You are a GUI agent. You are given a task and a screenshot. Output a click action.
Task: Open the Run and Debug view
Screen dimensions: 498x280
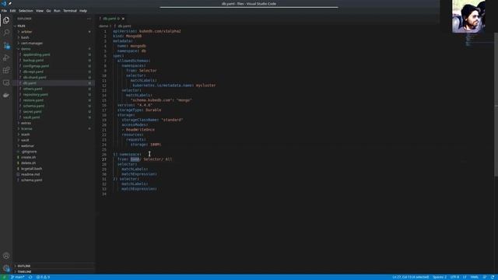[x=6, y=58]
